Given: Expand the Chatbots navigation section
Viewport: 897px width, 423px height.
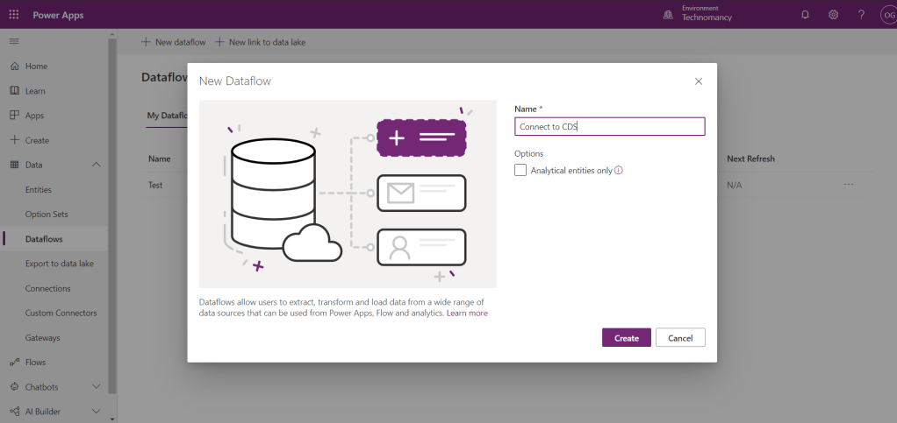Looking at the screenshot, I should point(97,386).
